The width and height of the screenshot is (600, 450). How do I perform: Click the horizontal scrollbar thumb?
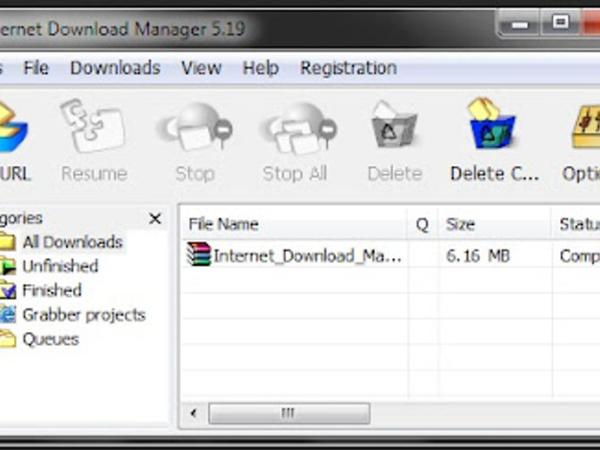tap(289, 414)
